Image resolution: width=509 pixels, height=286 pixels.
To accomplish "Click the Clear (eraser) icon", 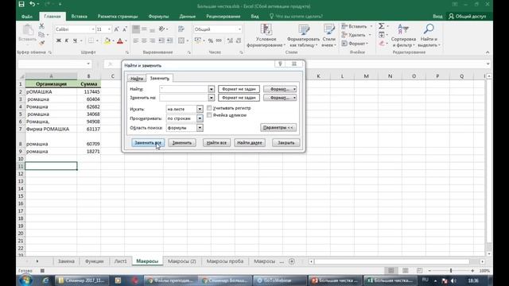I will [x=382, y=43].
